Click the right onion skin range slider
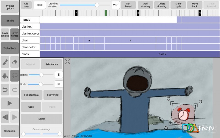 (x=52, y=134)
